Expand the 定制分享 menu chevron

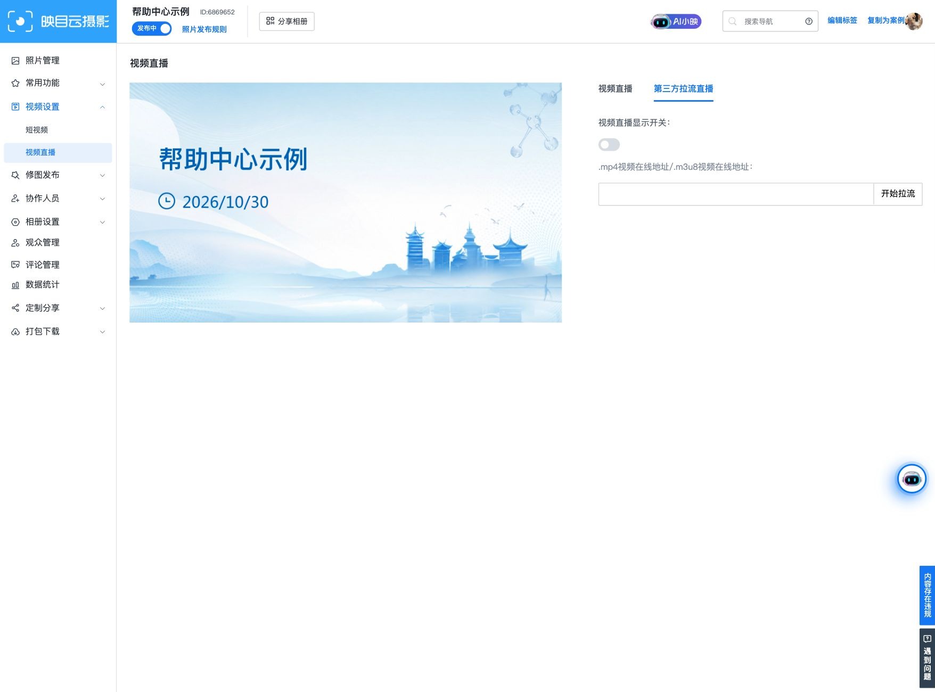[x=102, y=309]
